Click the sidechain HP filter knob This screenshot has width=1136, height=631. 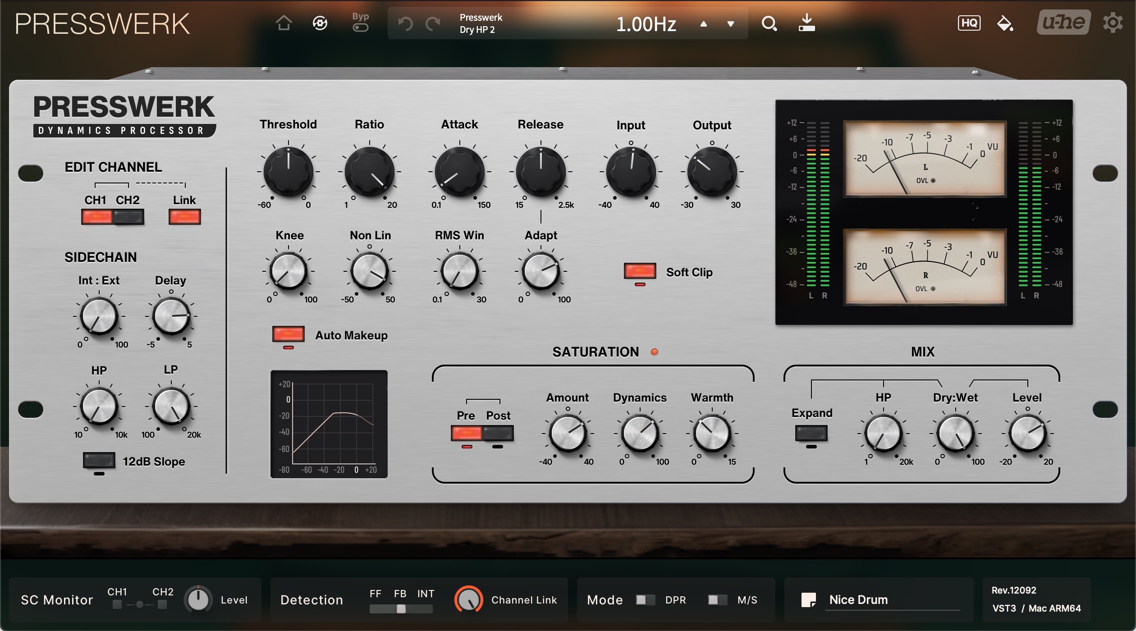(99, 406)
